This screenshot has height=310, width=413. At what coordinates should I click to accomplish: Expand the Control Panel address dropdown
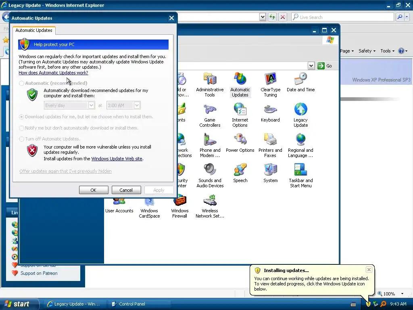(x=311, y=66)
